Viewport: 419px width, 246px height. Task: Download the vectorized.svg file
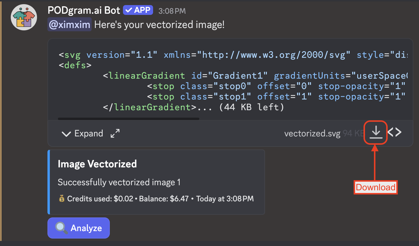point(376,133)
